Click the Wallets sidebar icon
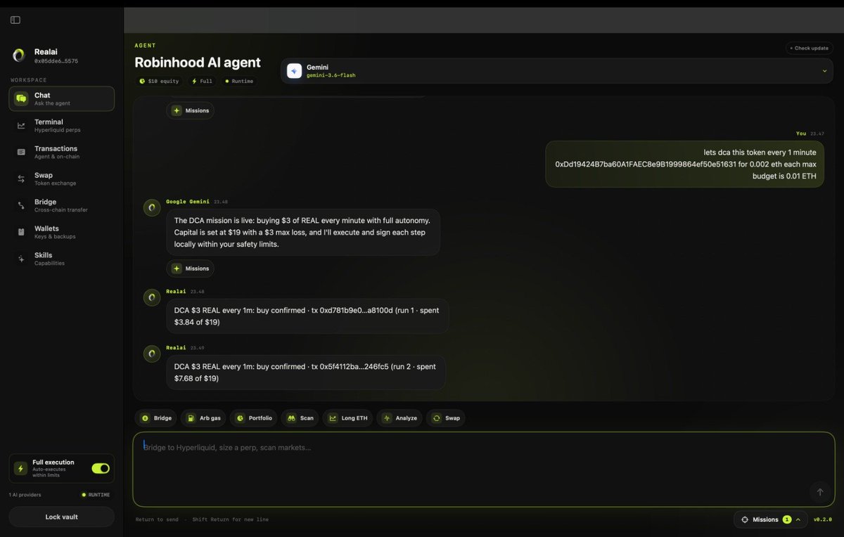This screenshot has height=537, width=844. coord(21,232)
